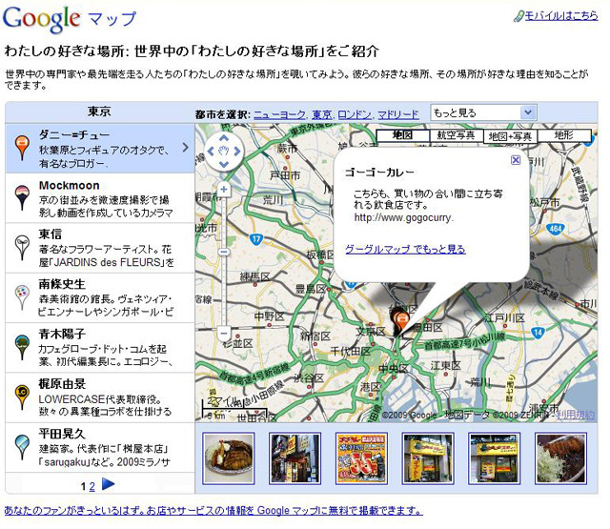Select the 青木陽子 name text

(61, 334)
